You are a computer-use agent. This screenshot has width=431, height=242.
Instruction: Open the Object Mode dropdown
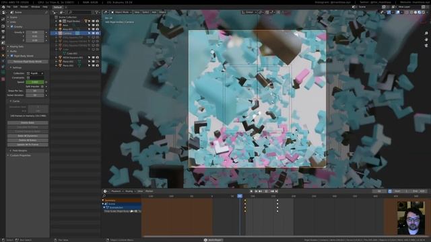(121, 12)
